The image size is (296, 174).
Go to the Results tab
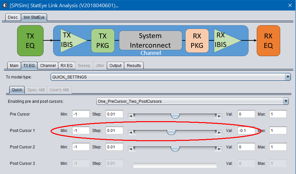tap(134, 66)
